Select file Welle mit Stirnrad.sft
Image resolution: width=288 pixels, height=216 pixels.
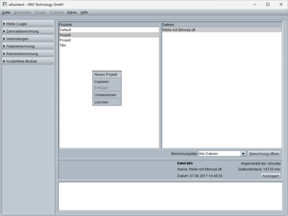179,30
